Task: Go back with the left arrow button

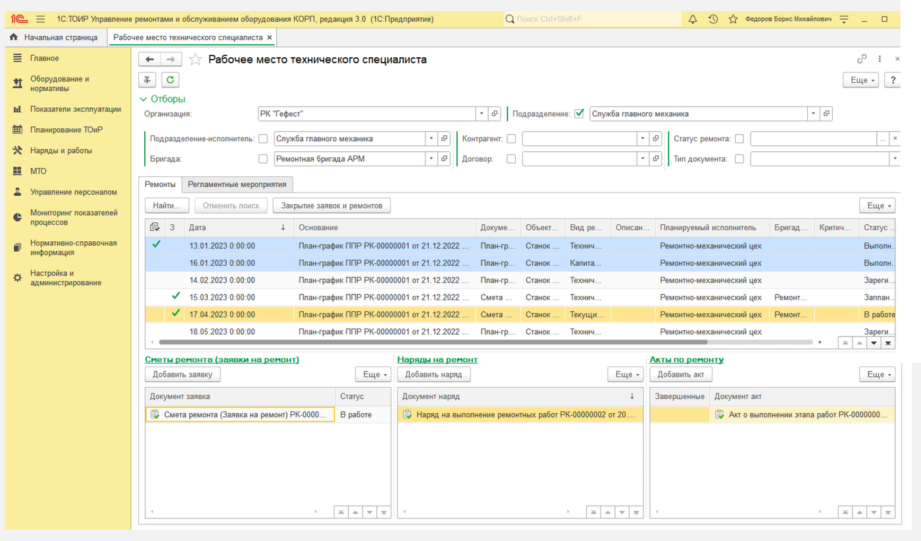Action: (x=149, y=59)
